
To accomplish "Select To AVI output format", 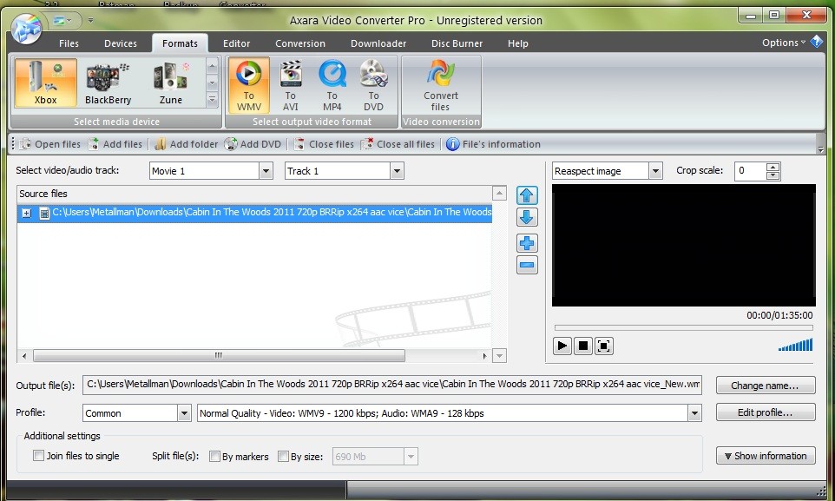I will [x=290, y=85].
